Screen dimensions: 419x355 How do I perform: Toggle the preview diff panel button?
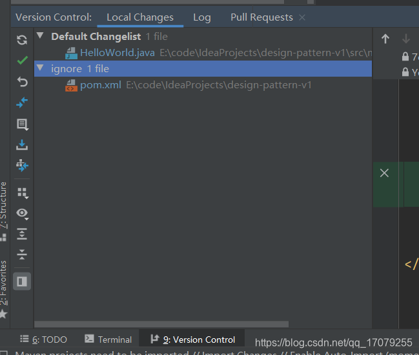click(x=22, y=282)
